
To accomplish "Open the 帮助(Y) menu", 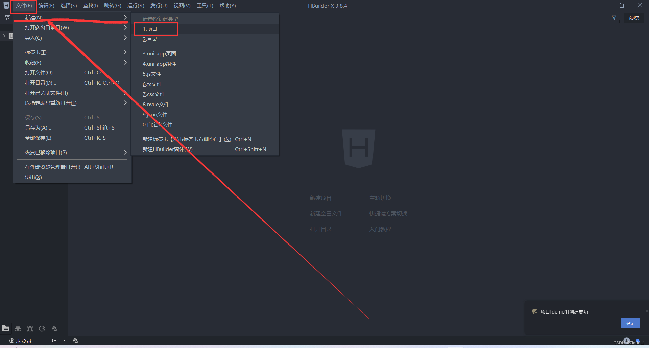I will click(227, 6).
